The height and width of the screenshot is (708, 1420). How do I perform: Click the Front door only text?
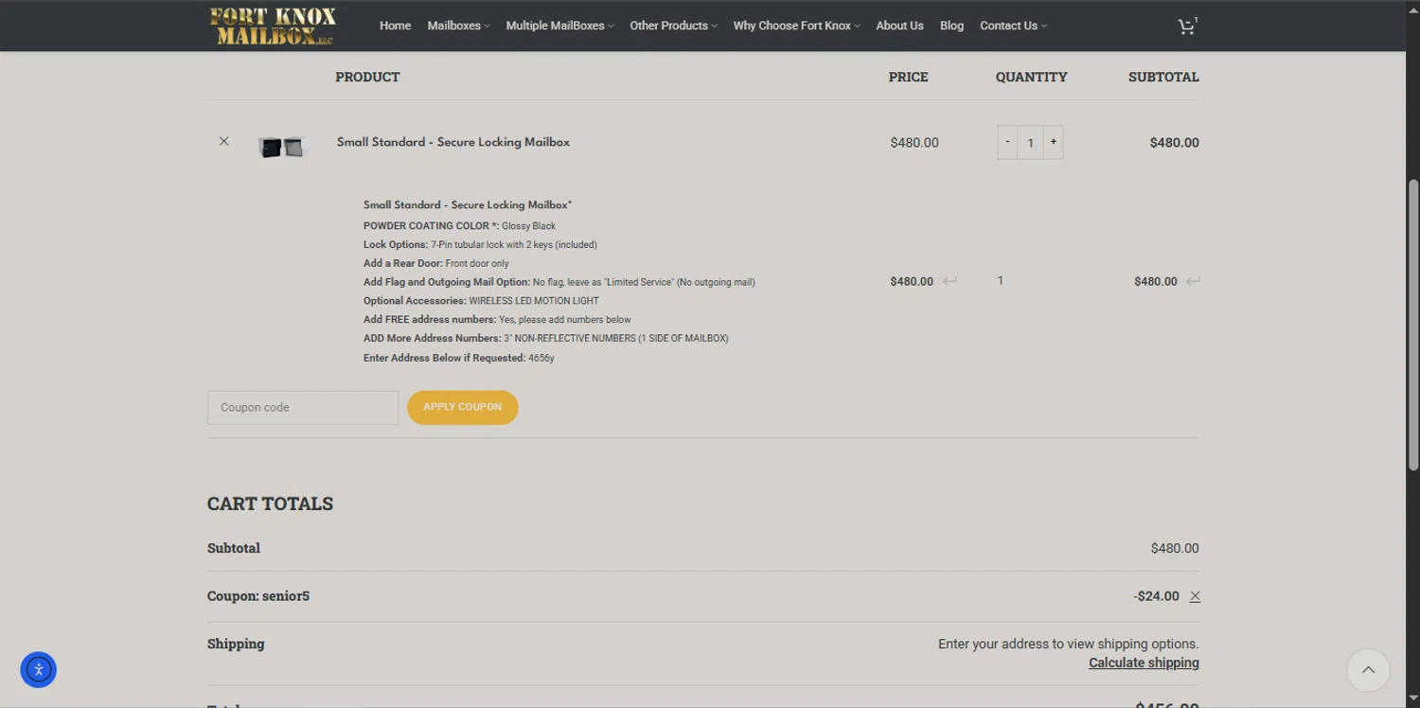(477, 263)
